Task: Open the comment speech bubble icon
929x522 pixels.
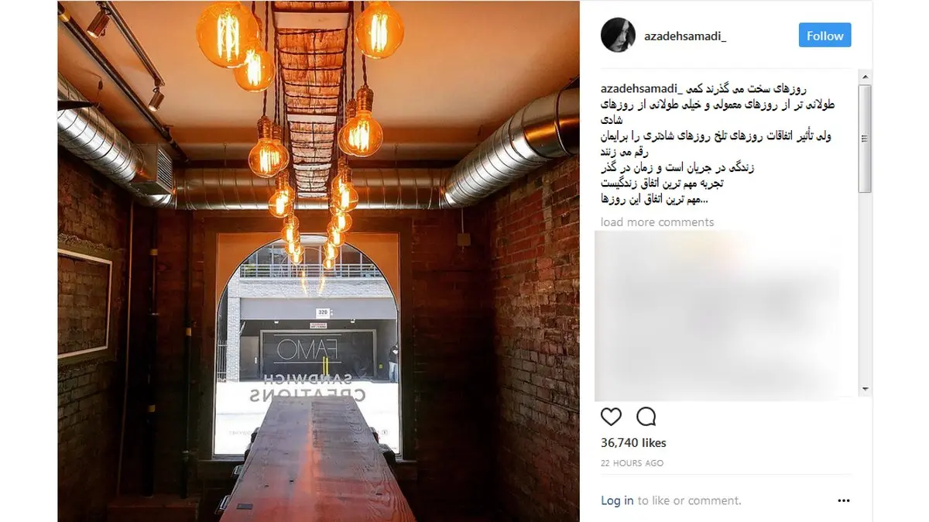Action: [646, 417]
